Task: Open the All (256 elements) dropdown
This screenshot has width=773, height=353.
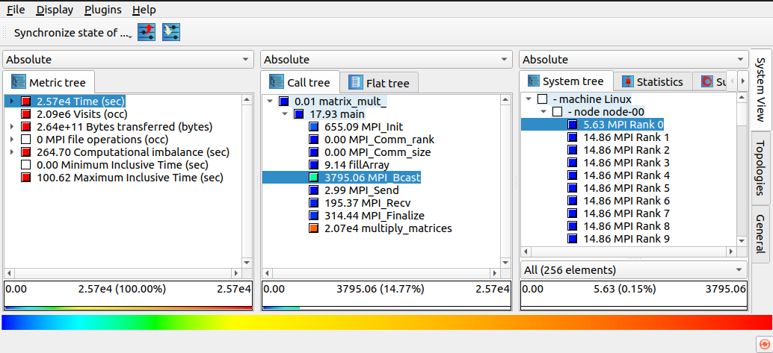Action: click(x=633, y=270)
